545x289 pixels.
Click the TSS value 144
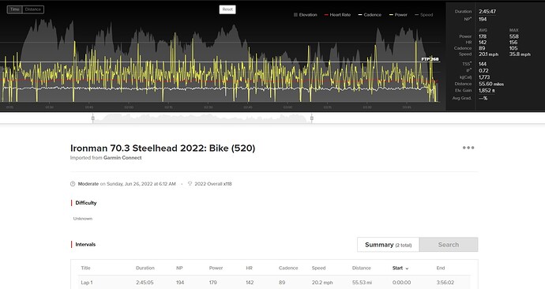(x=483, y=64)
